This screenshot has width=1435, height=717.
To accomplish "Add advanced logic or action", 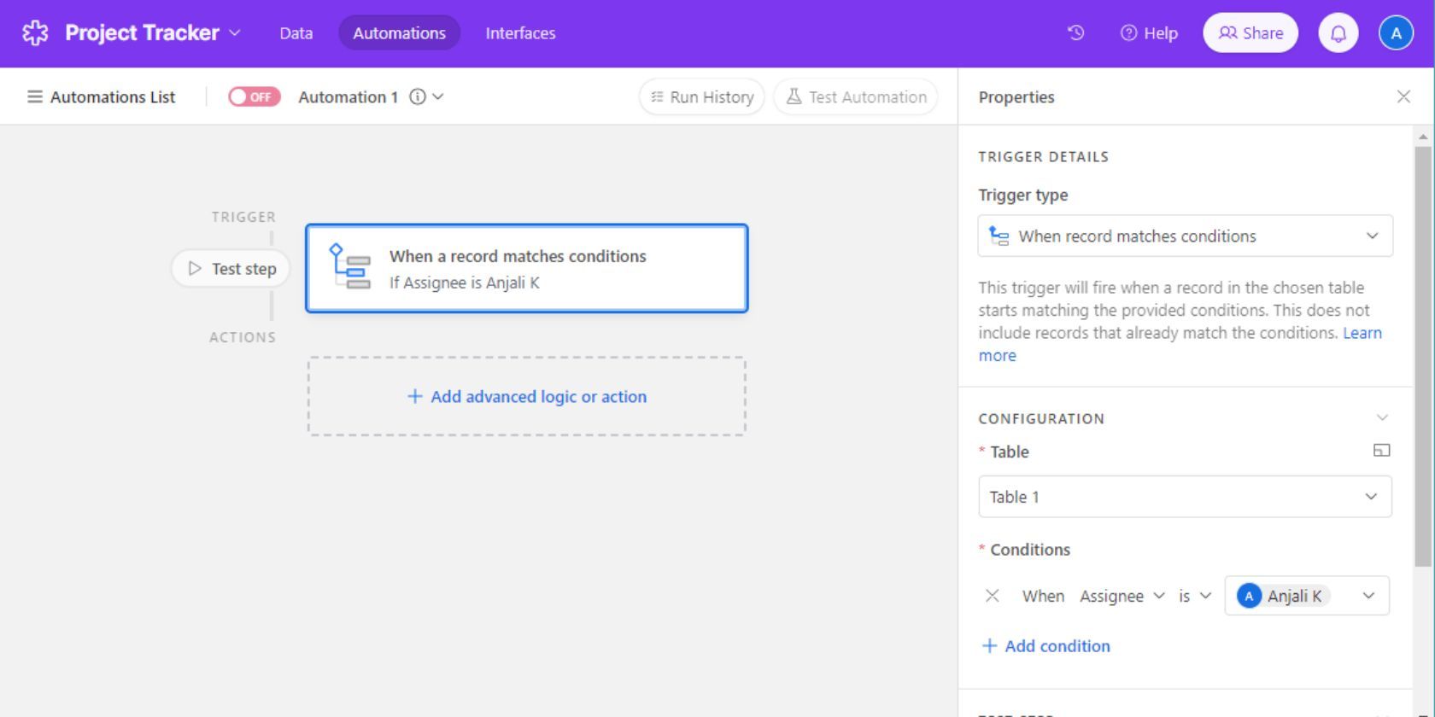I will coord(527,397).
